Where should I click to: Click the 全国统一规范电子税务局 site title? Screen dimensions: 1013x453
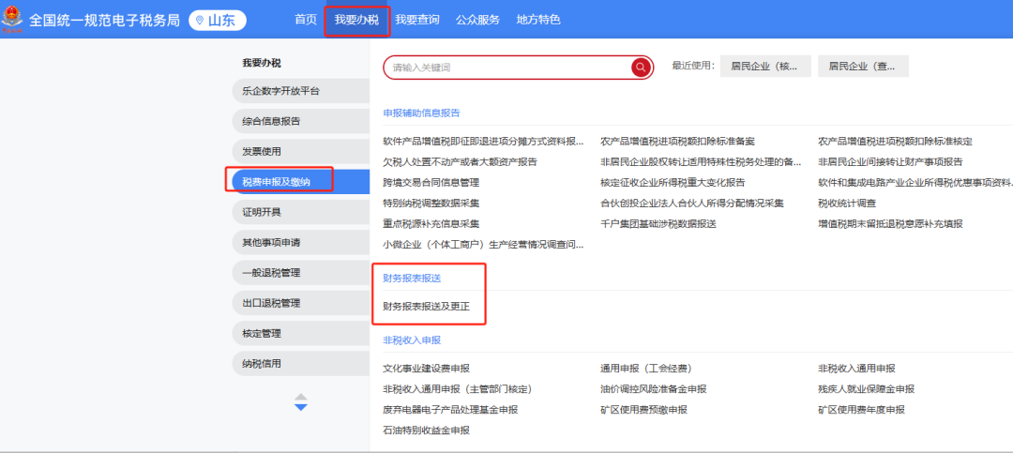104,20
